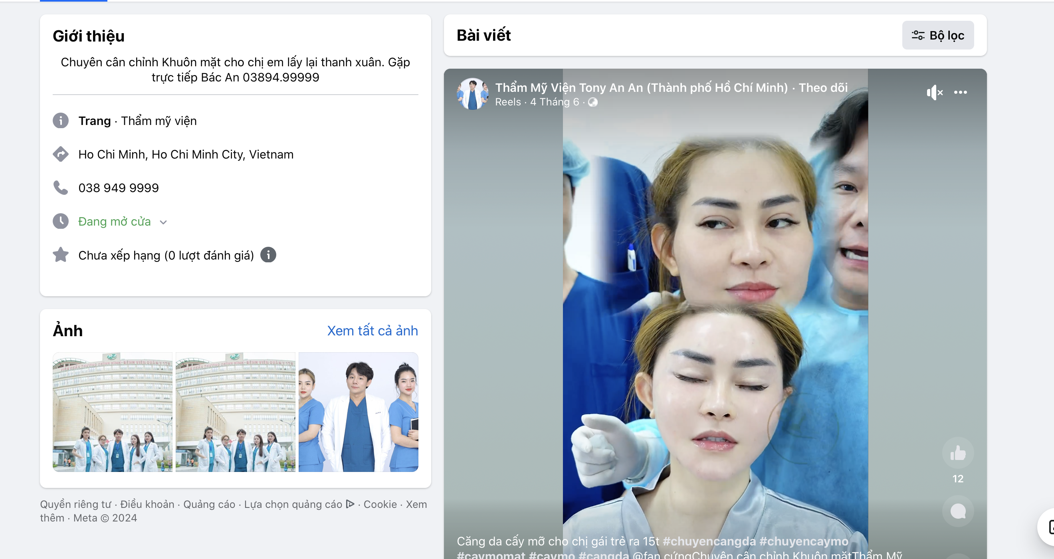Expand the Đang mở cửa hours chevron
The width and height of the screenshot is (1054, 559).
163,222
